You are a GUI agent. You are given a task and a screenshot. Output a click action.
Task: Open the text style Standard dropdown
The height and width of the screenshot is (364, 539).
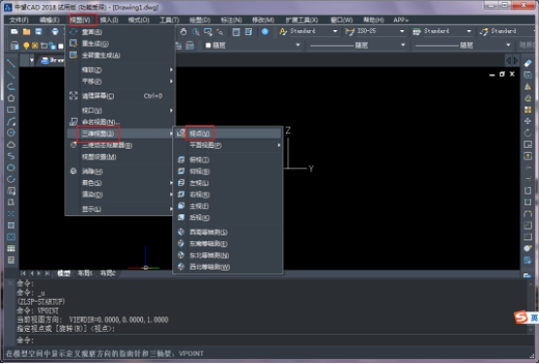point(335,31)
